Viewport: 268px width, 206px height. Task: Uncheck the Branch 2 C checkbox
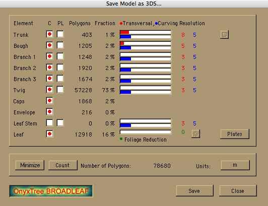[x=49, y=67]
